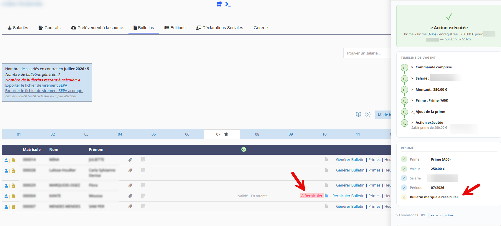Click gray bulletin file icon in MENDES MENDES row
The image size is (501, 226).
click(x=326, y=206)
